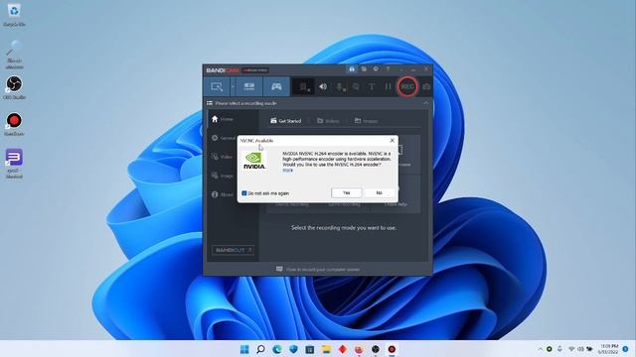The image size is (636, 357).
Task: Open the Image settings sidebar item
Action: (x=223, y=176)
